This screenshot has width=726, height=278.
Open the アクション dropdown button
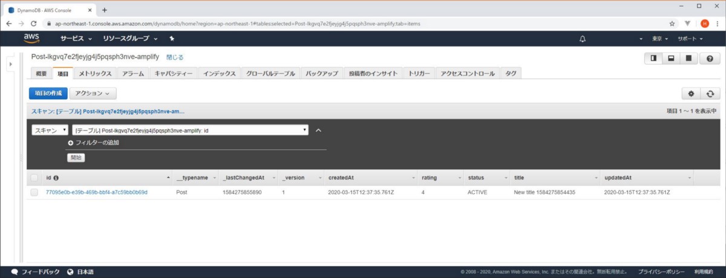pos(93,94)
